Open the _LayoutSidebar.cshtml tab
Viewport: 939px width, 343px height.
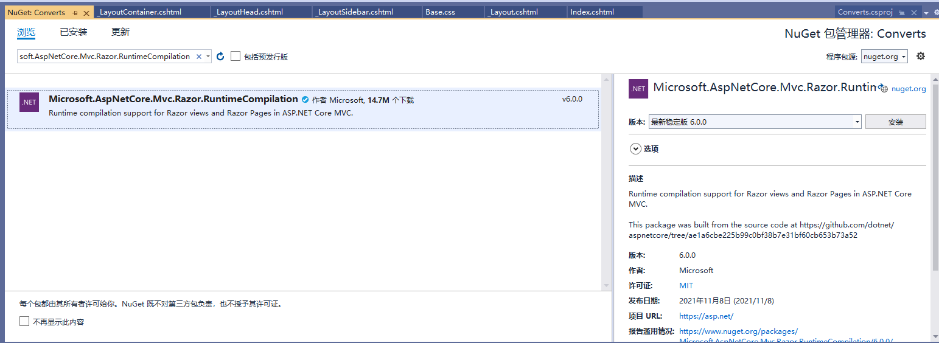pos(366,12)
